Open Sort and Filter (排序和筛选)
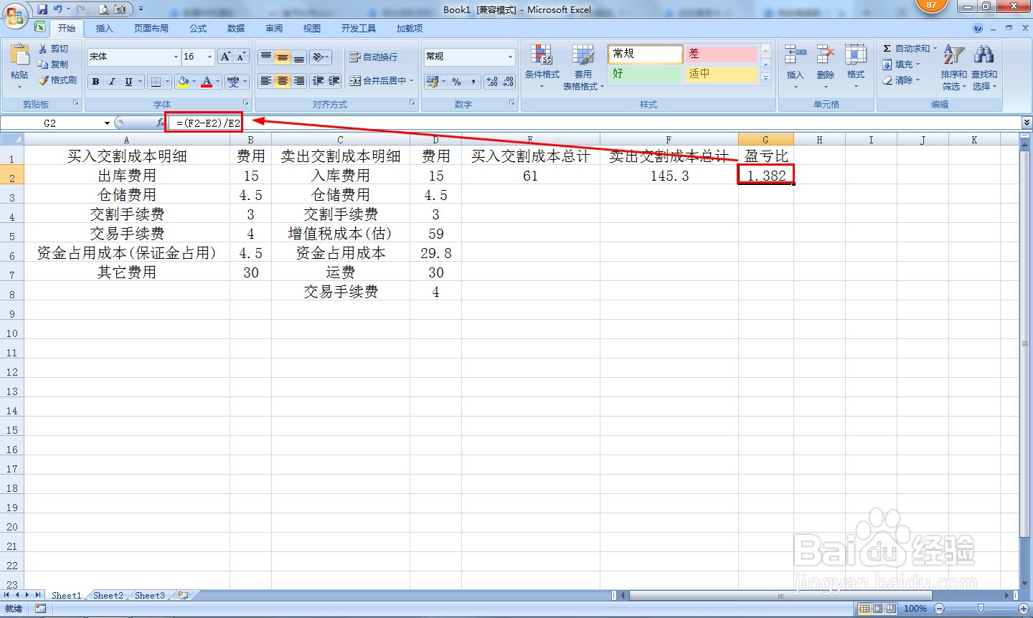The width and height of the screenshot is (1033, 618). (954, 67)
